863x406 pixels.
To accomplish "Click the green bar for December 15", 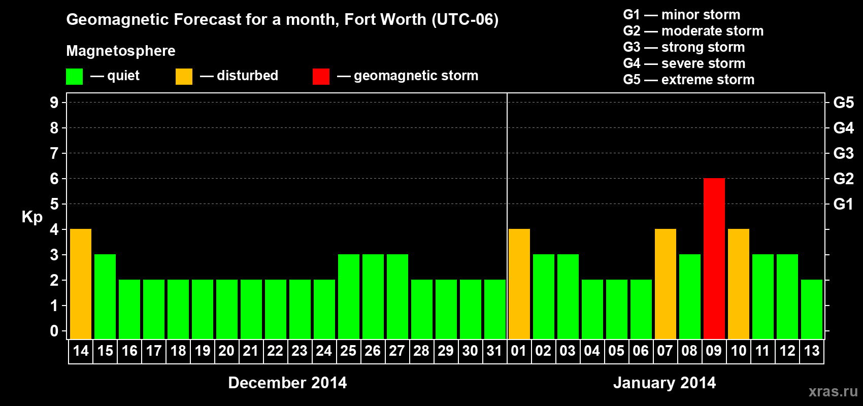I will pyautogui.click(x=105, y=297).
